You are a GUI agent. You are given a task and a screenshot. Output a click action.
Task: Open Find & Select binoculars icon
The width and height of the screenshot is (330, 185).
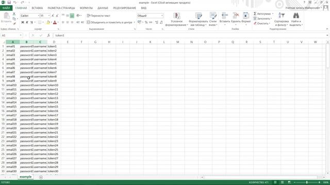[x=296, y=16]
